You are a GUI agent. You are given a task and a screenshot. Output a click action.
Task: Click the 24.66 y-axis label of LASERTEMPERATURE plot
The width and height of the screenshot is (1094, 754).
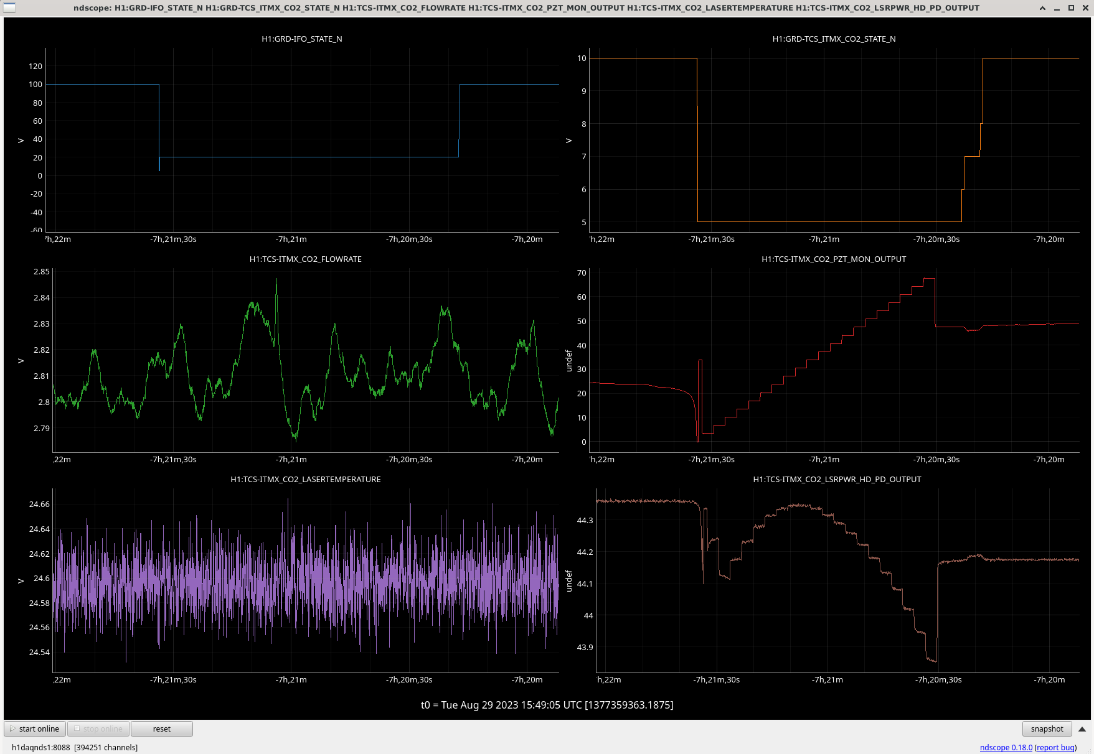tap(39, 505)
